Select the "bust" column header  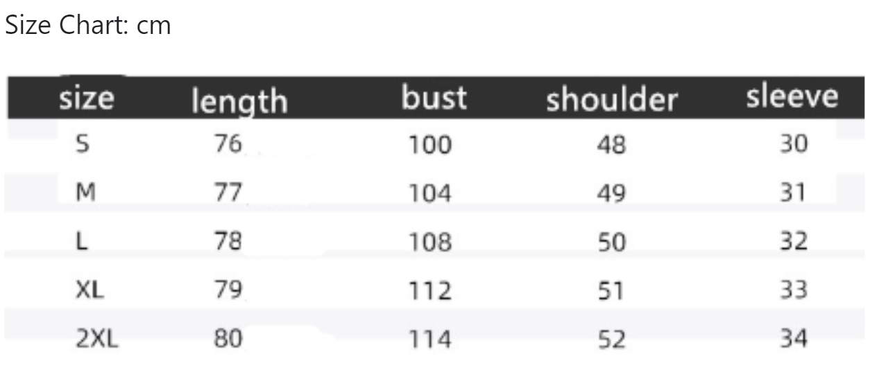point(434,98)
